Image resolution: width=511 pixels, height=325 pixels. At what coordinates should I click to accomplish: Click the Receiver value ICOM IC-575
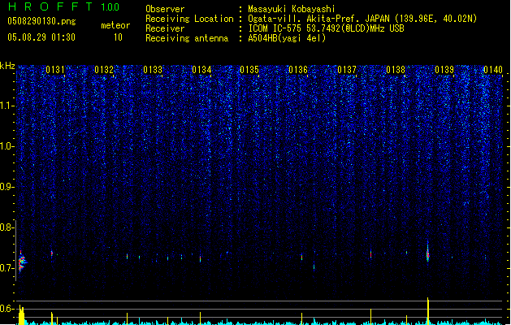coord(276,28)
